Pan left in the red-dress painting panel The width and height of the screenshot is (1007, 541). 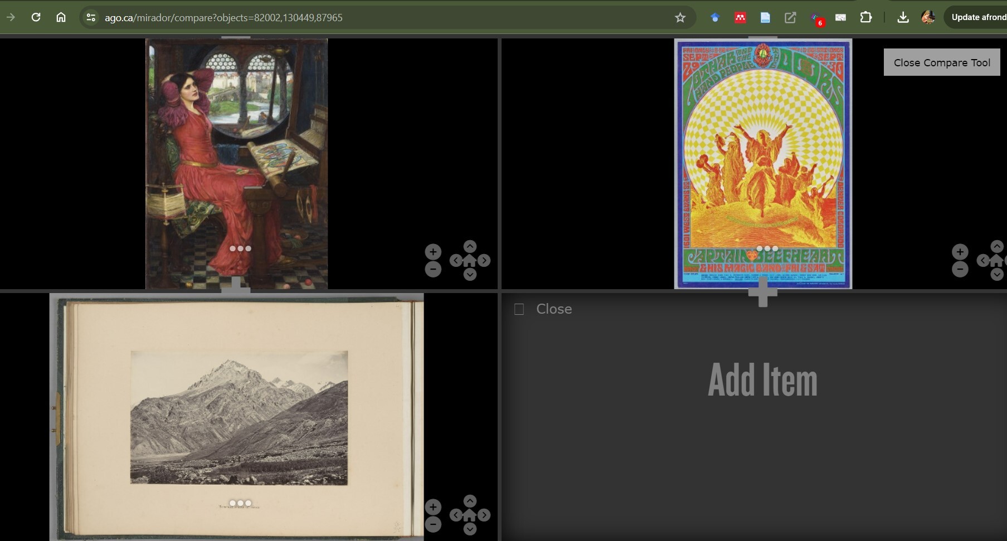pyautogui.click(x=456, y=260)
